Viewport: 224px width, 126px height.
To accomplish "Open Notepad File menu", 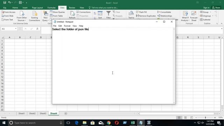I will [x=55, y=26].
